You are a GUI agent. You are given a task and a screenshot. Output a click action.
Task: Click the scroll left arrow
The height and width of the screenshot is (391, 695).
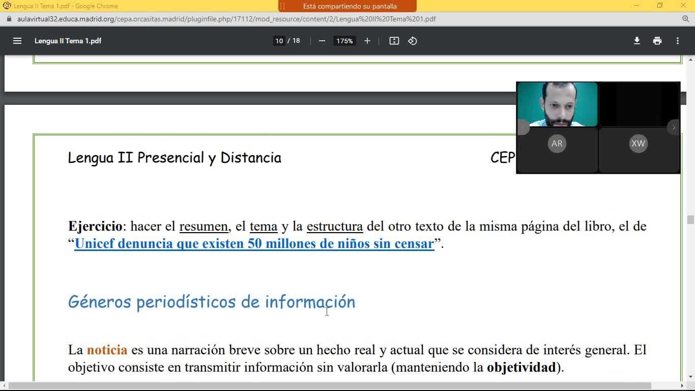4,386
